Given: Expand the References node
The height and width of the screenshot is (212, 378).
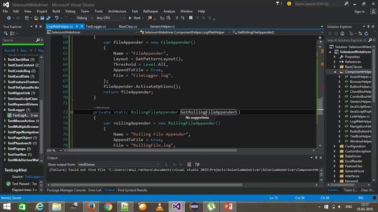Looking at the screenshot, I should (335, 62).
